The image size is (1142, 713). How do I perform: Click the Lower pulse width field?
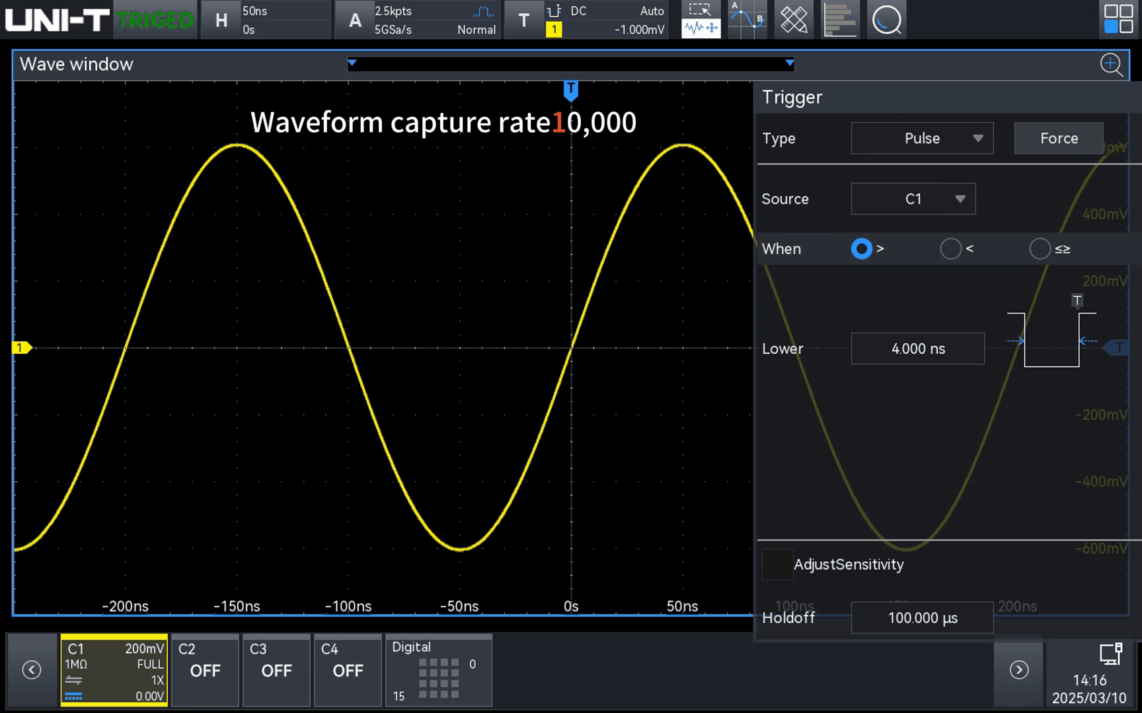pyautogui.click(x=917, y=349)
